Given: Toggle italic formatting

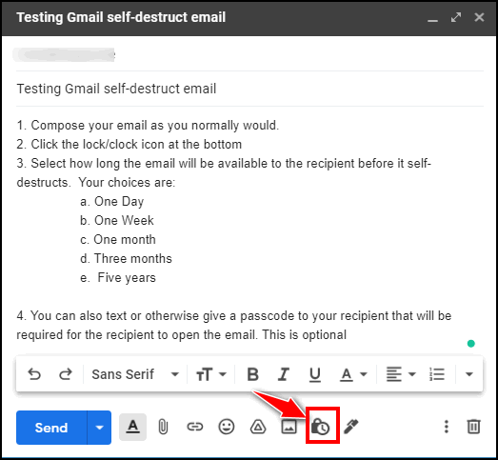Looking at the screenshot, I should tap(284, 374).
